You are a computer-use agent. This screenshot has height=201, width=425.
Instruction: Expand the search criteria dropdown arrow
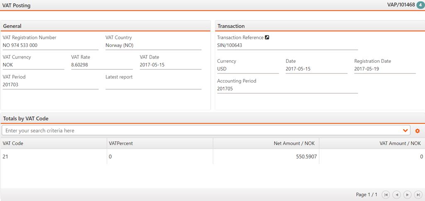click(405, 131)
